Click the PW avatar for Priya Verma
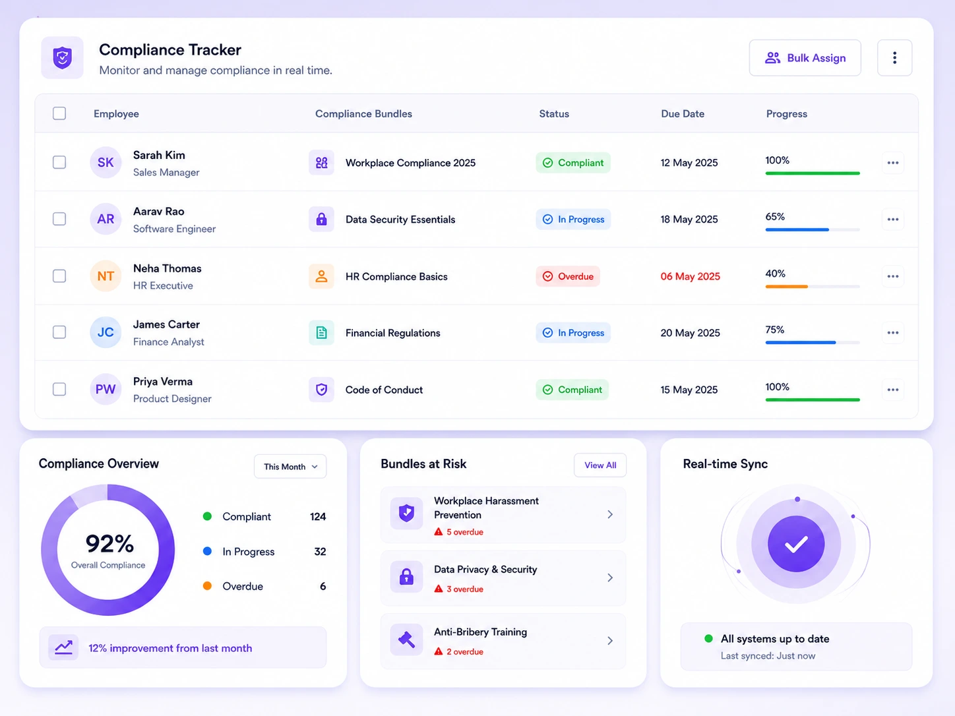The height and width of the screenshot is (716, 955). coord(106,390)
